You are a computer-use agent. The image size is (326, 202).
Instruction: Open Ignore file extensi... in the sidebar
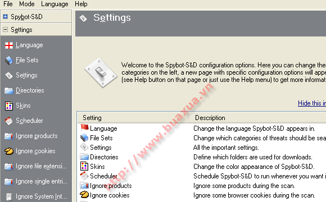(x=41, y=166)
